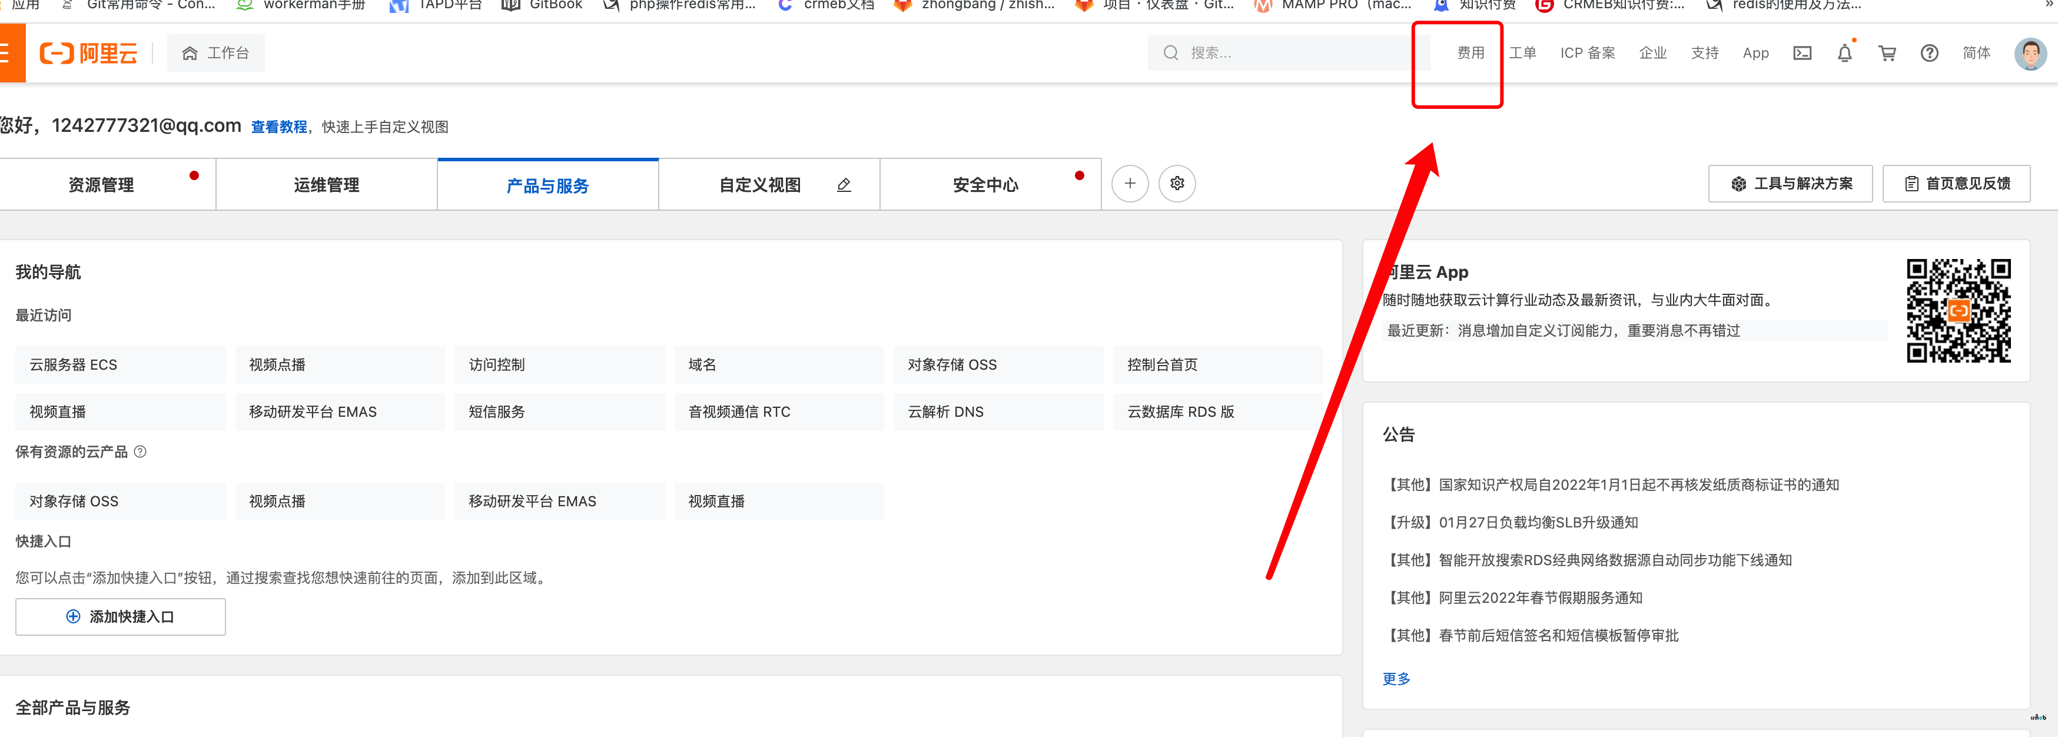Viewport: 2058px width, 737px height.
Task: Open 视频直播 in 最近访问
Action: pyautogui.click(x=120, y=412)
